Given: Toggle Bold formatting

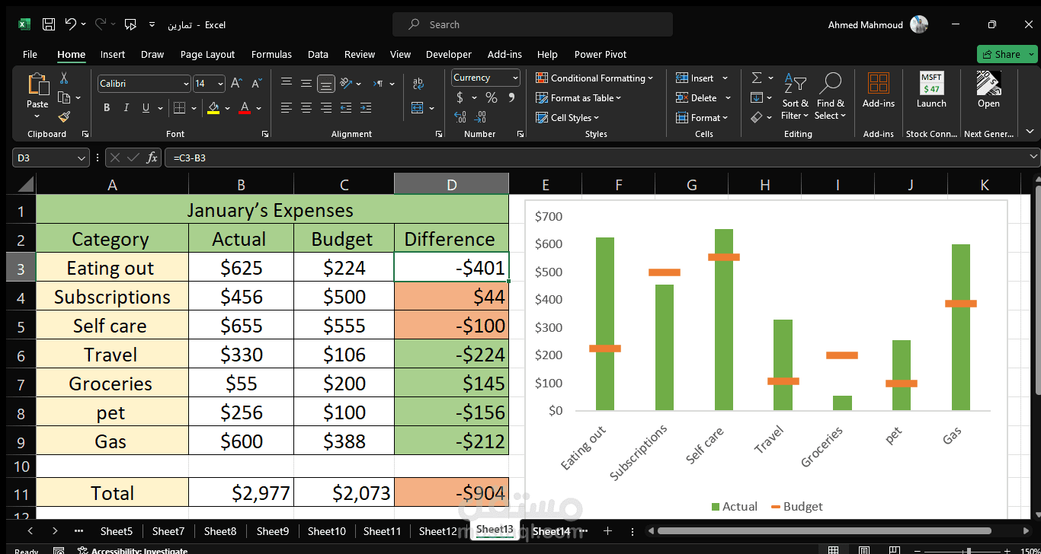Looking at the screenshot, I should [107, 108].
